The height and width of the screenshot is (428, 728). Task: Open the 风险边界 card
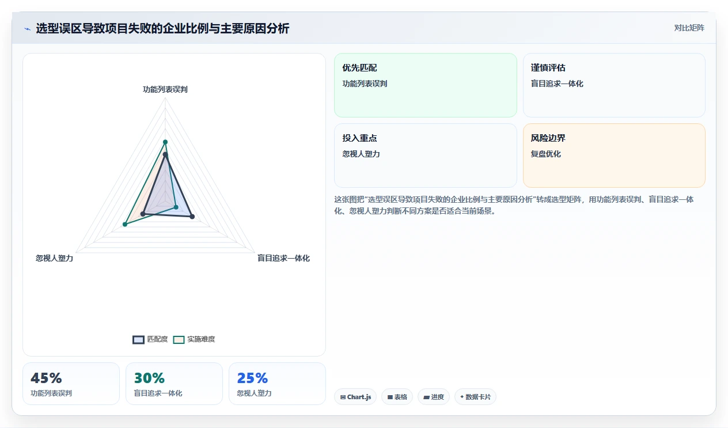[614, 156]
